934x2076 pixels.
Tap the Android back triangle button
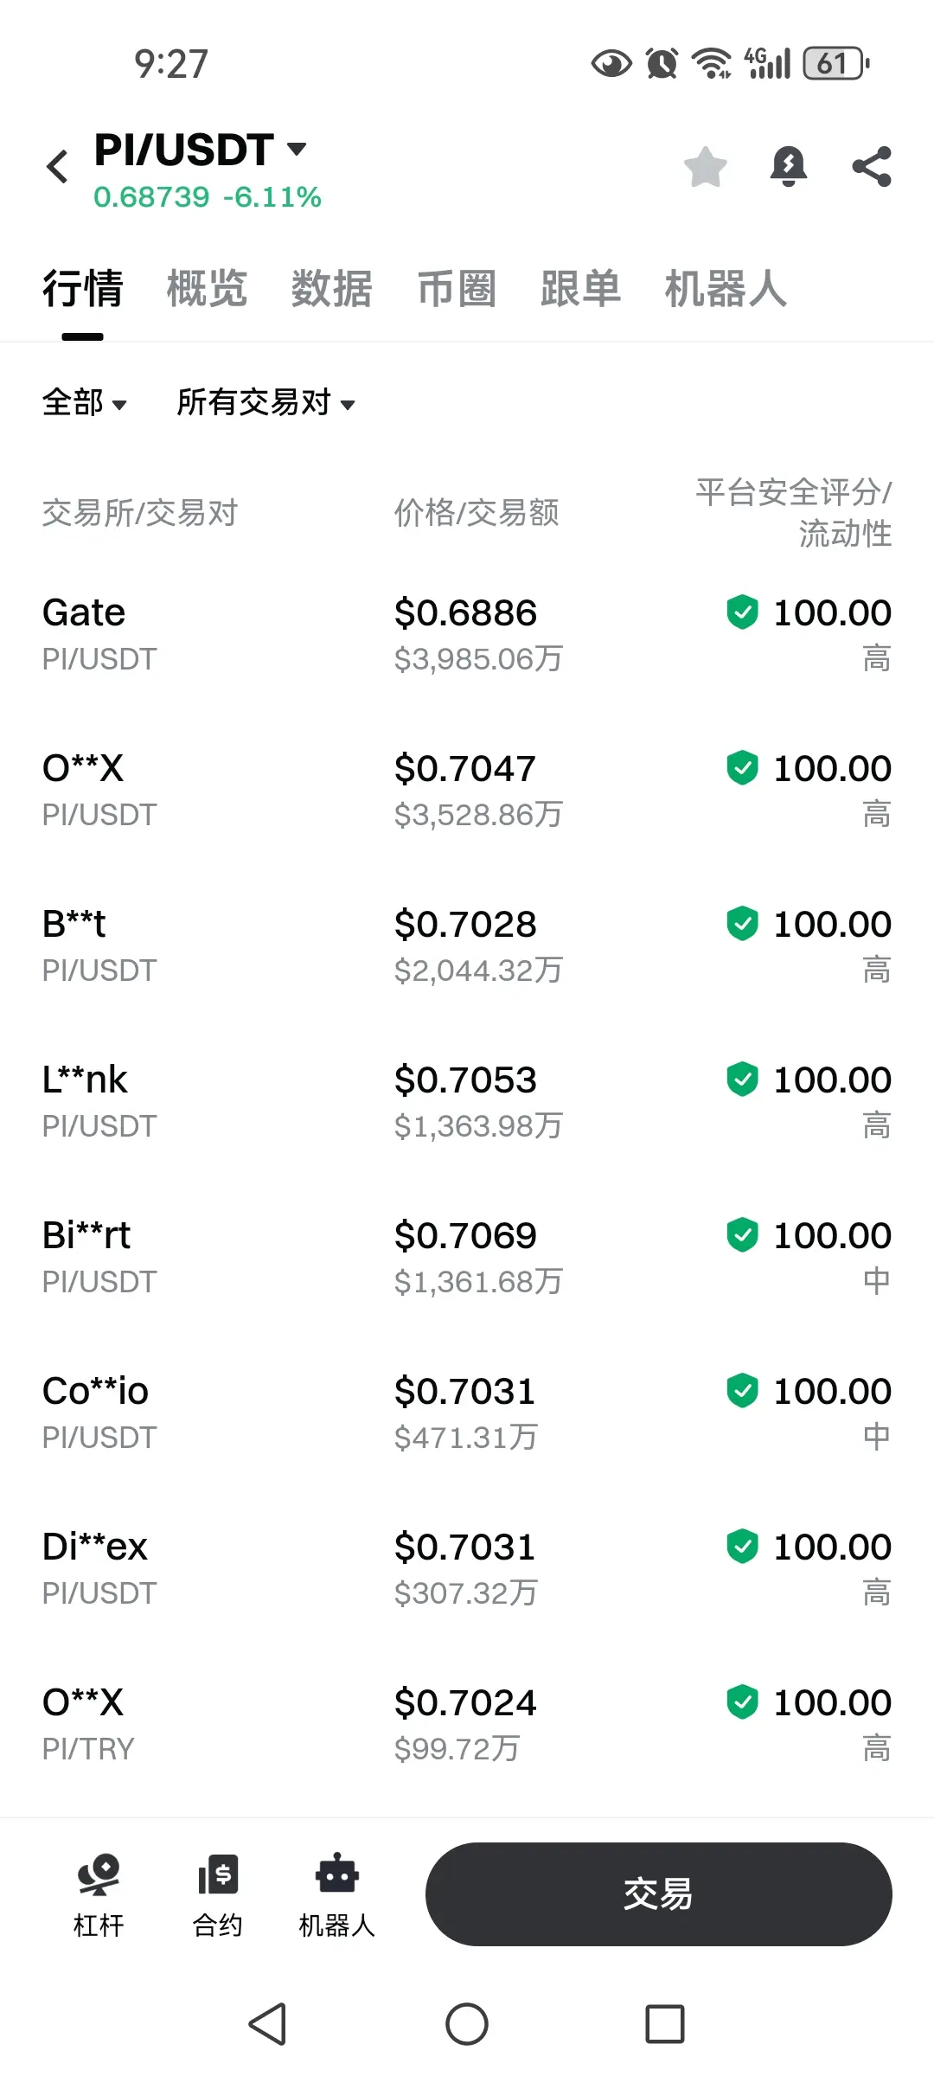click(x=267, y=2024)
